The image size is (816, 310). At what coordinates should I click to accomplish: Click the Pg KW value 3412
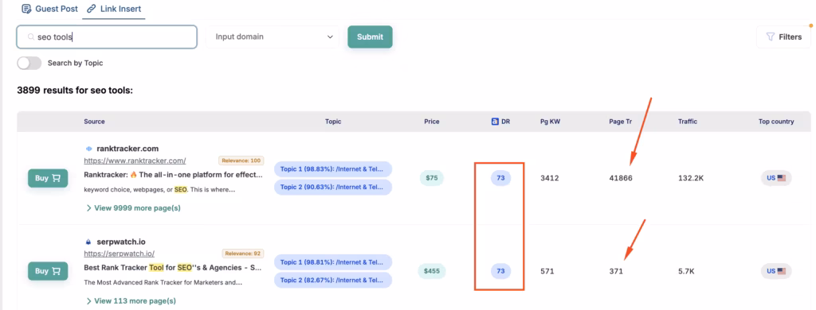click(550, 178)
